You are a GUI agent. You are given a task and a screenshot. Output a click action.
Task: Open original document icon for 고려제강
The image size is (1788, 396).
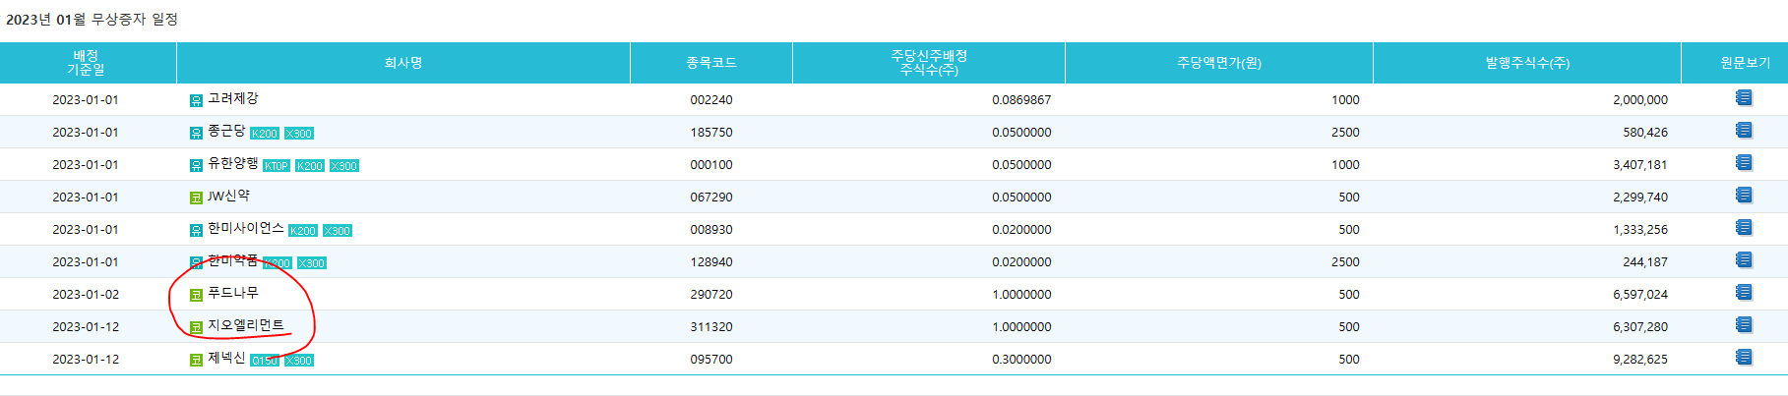point(1744,98)
